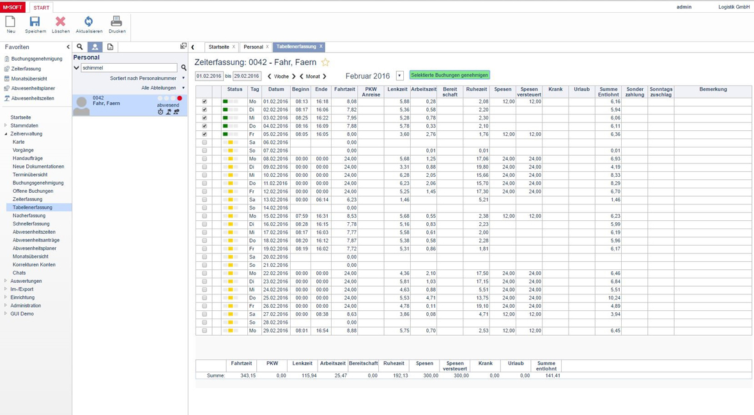This screenshot has width=754, height=415.
Task: Switch to the Personal tab
Action: pyautogui.click(x=253, y=47)
